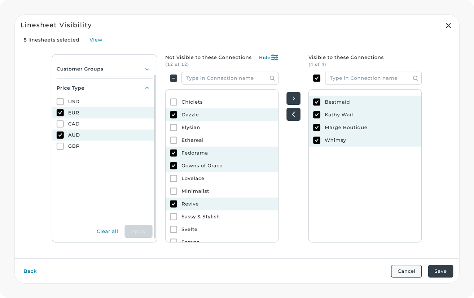Click the Cancel button
474x298 pixels.
406,271
